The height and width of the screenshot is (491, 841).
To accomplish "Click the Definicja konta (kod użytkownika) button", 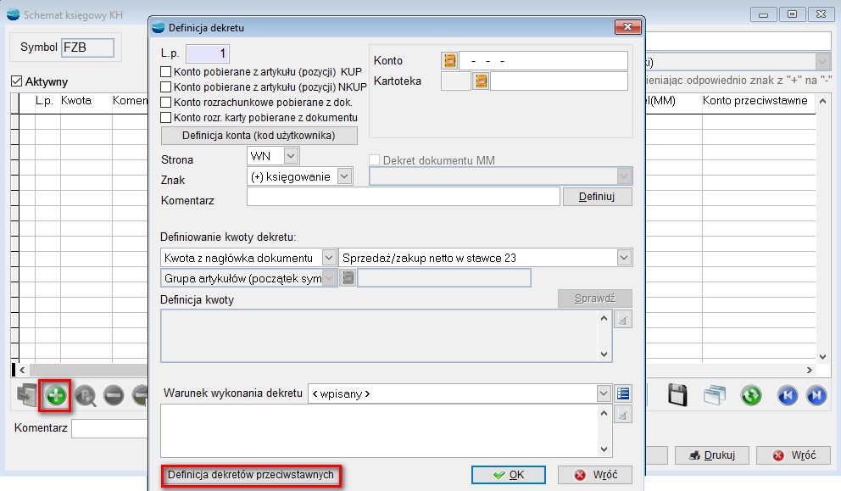I will 259,136.
